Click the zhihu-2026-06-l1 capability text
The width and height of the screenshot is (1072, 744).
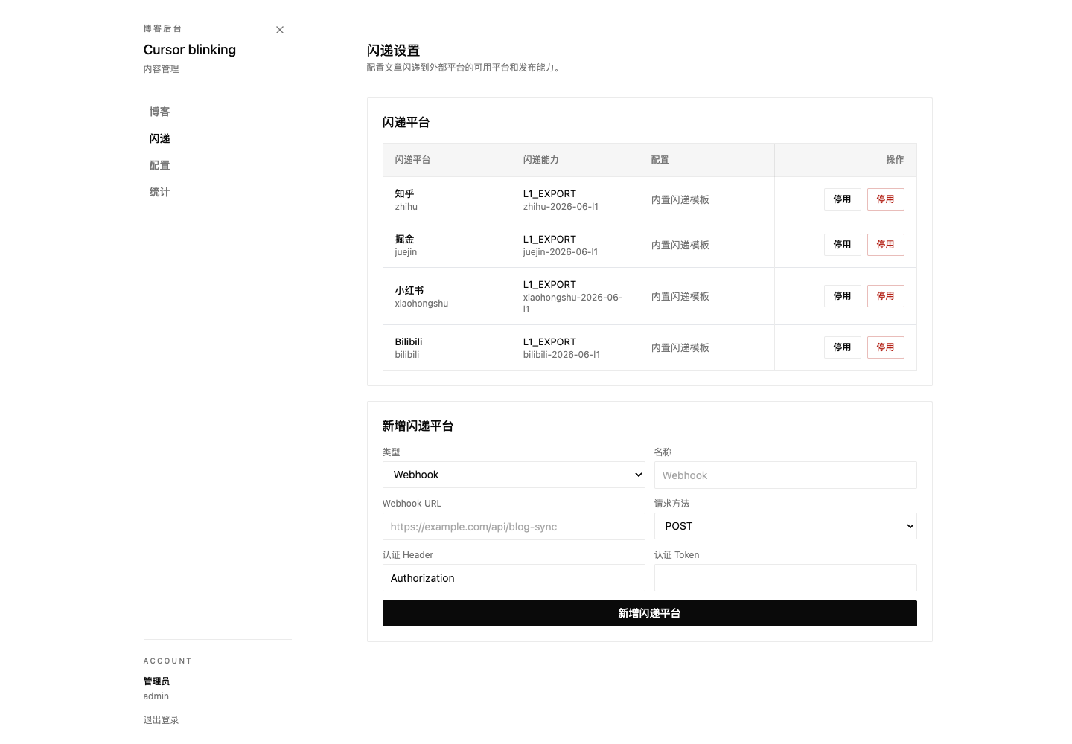pos(561,207)
